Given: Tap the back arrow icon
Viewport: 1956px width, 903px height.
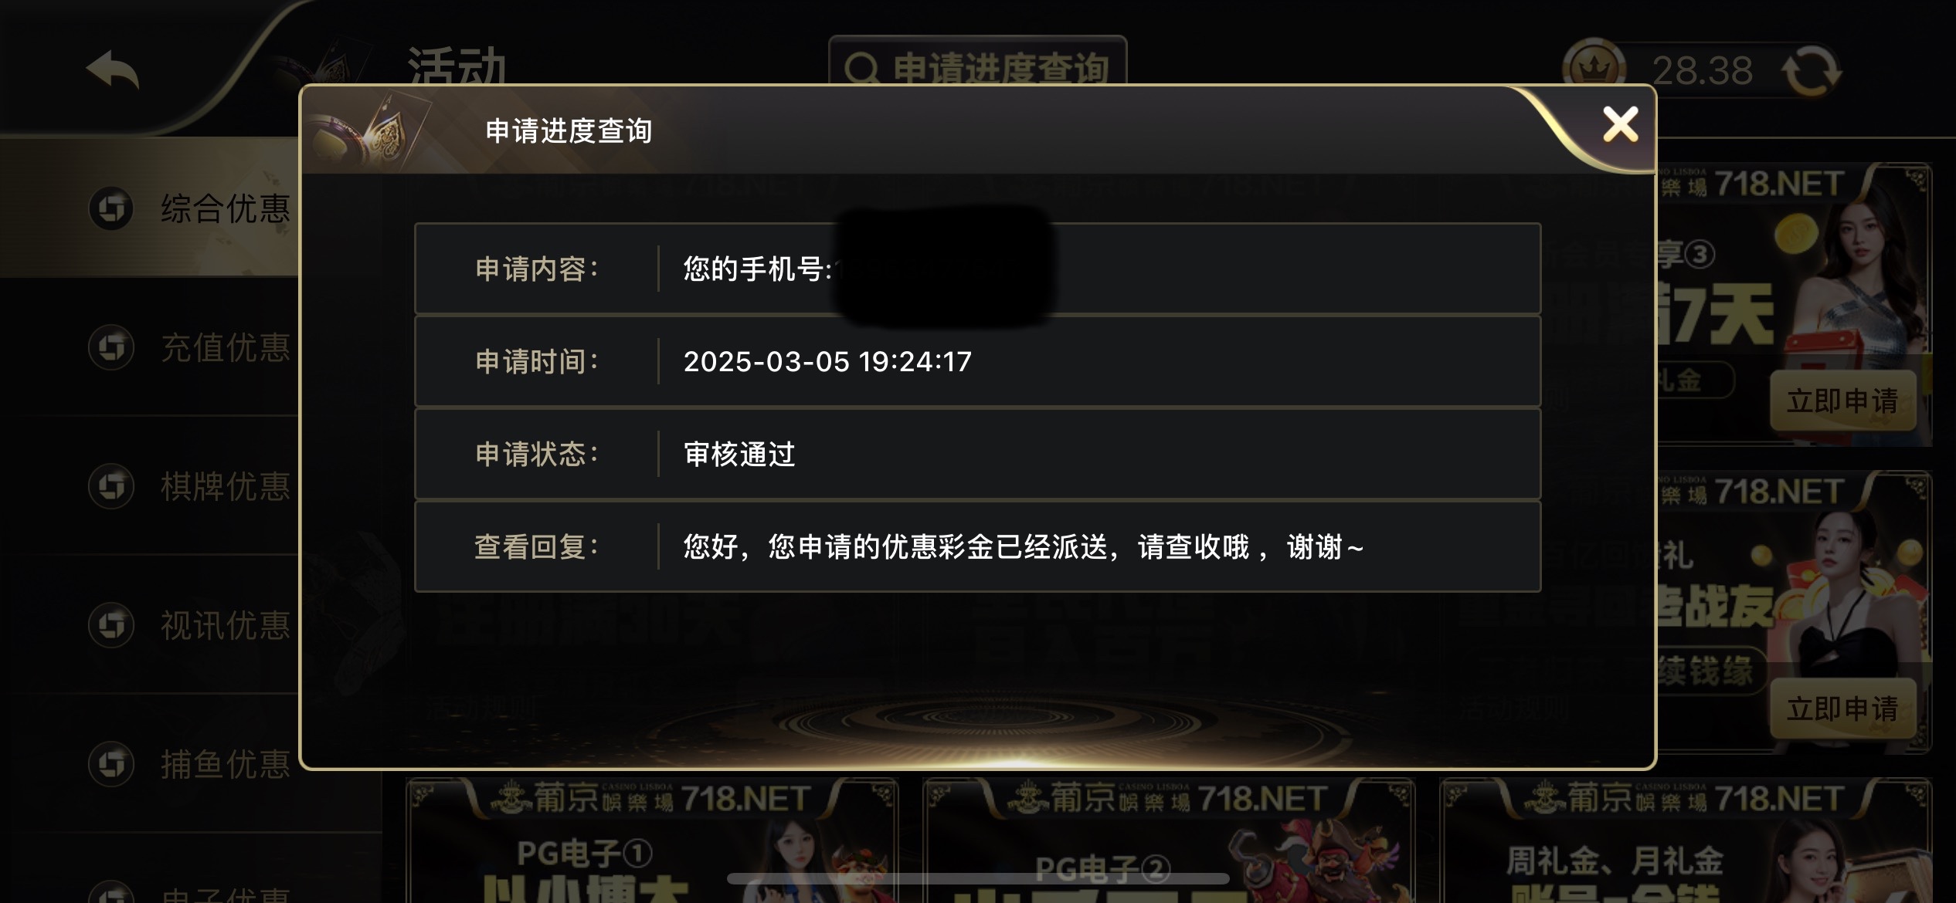Looking at the screenshot, I should tap(113, 69).
